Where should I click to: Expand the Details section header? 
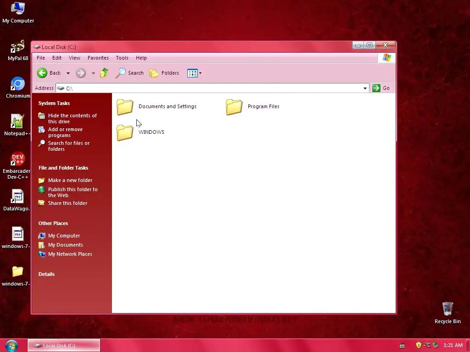[46, 274]
